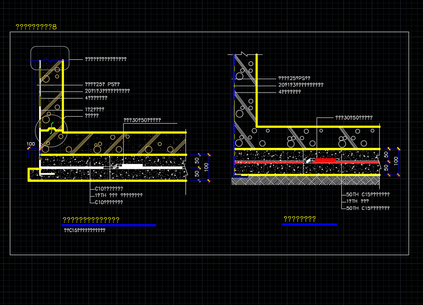This screenshot has width=423, height=305.
Task: Select the '30?50' leader text in right detail
Action: (x=354, y=117)
